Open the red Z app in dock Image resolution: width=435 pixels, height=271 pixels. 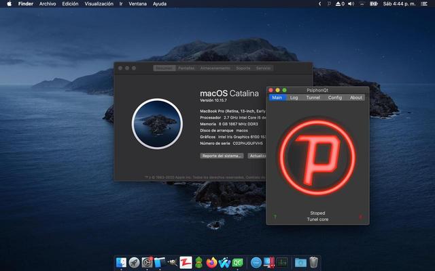186,262
